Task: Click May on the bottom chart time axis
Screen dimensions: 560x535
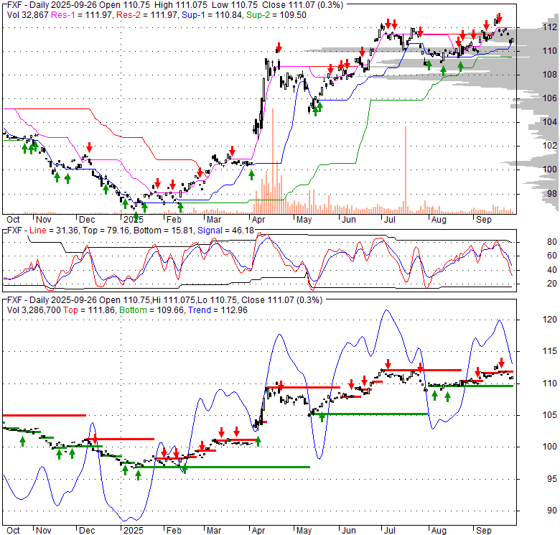Action: click(304, 531)
